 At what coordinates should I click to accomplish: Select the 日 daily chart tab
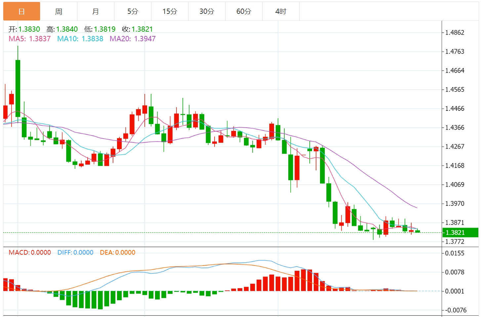(22, 12)
